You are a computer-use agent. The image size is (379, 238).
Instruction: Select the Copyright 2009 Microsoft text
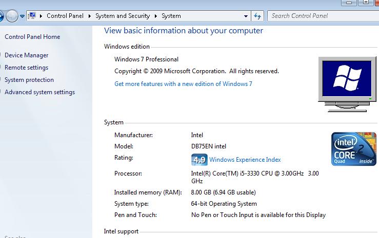tap(196, 71)
